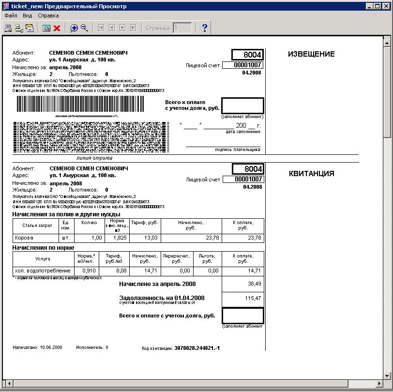Close the preview with the red X icon
This screenshot has width=393, height=392.
click(x=57, y=28)
